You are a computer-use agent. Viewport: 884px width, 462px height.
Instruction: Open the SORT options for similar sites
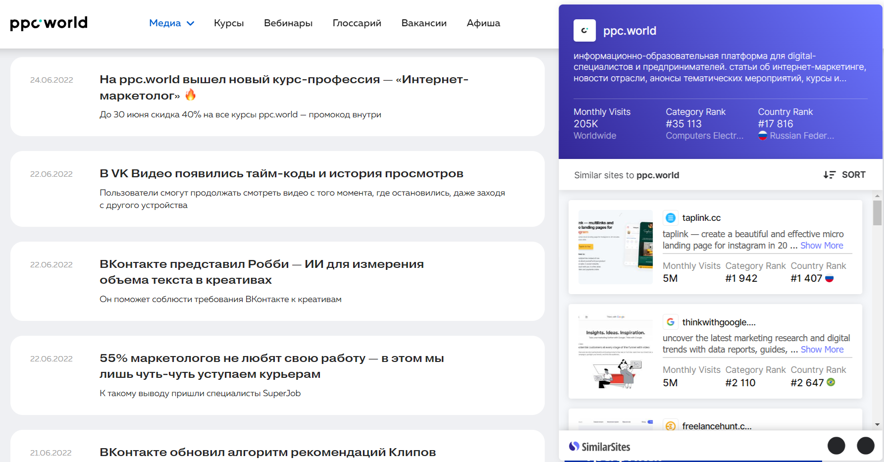(x=844, y=175)
